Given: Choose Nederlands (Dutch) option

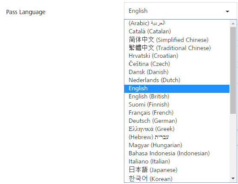Looking at the screenshot, I should [x=177, y=80].
